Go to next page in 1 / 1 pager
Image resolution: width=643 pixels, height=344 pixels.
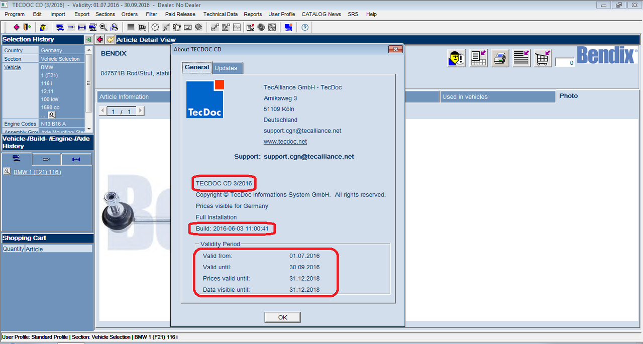[140, 111]
